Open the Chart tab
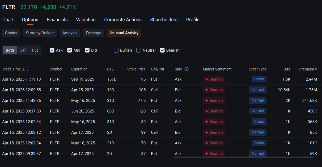322x167 pixels. (8, 20)
